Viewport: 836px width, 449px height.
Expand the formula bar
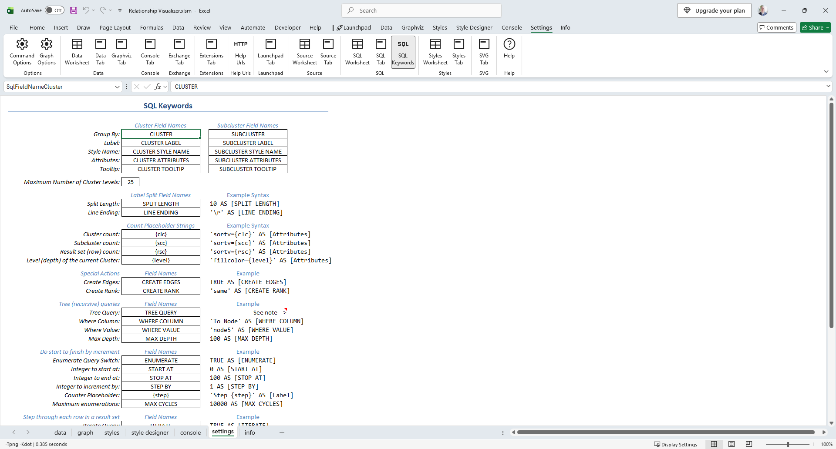(x=828, y=86)
